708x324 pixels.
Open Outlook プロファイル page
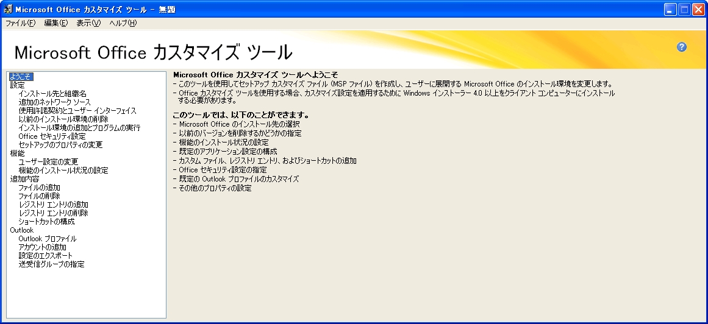pyautogui.click(x=48, y=239)
